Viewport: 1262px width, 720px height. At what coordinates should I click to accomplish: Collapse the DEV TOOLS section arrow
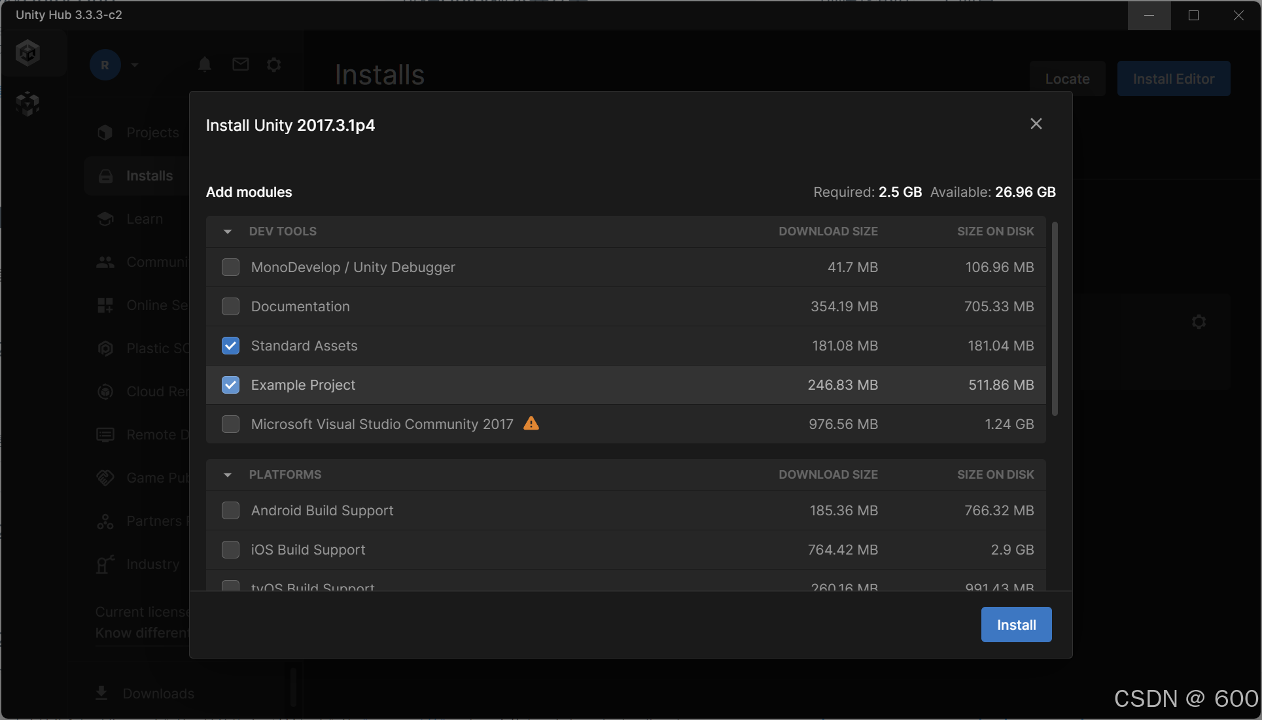pos(228,231)
